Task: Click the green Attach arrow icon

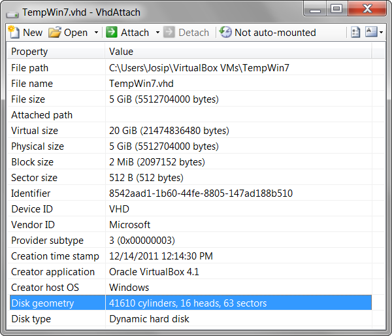Action: point(112,32)
